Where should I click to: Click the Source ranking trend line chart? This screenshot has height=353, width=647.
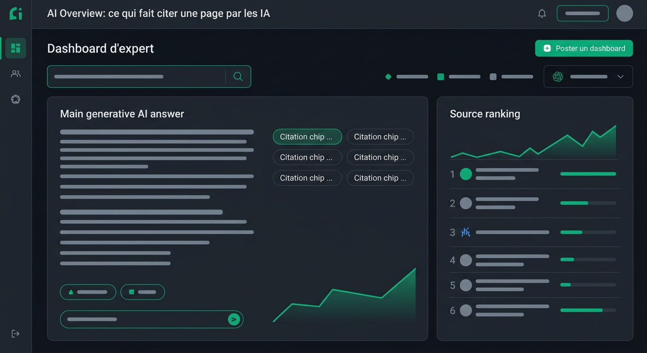pyautogui.click(x=533, y=142)
